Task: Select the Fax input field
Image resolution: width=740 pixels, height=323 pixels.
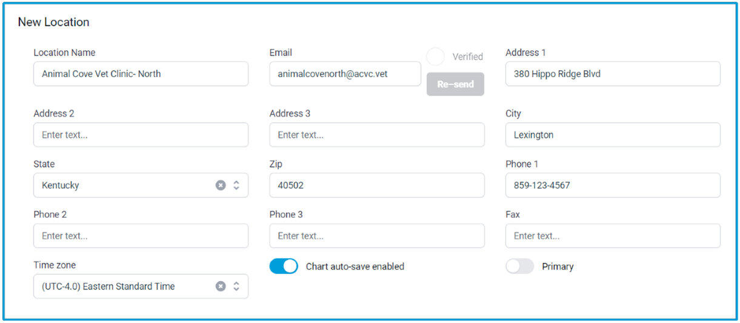Action: 613,236
